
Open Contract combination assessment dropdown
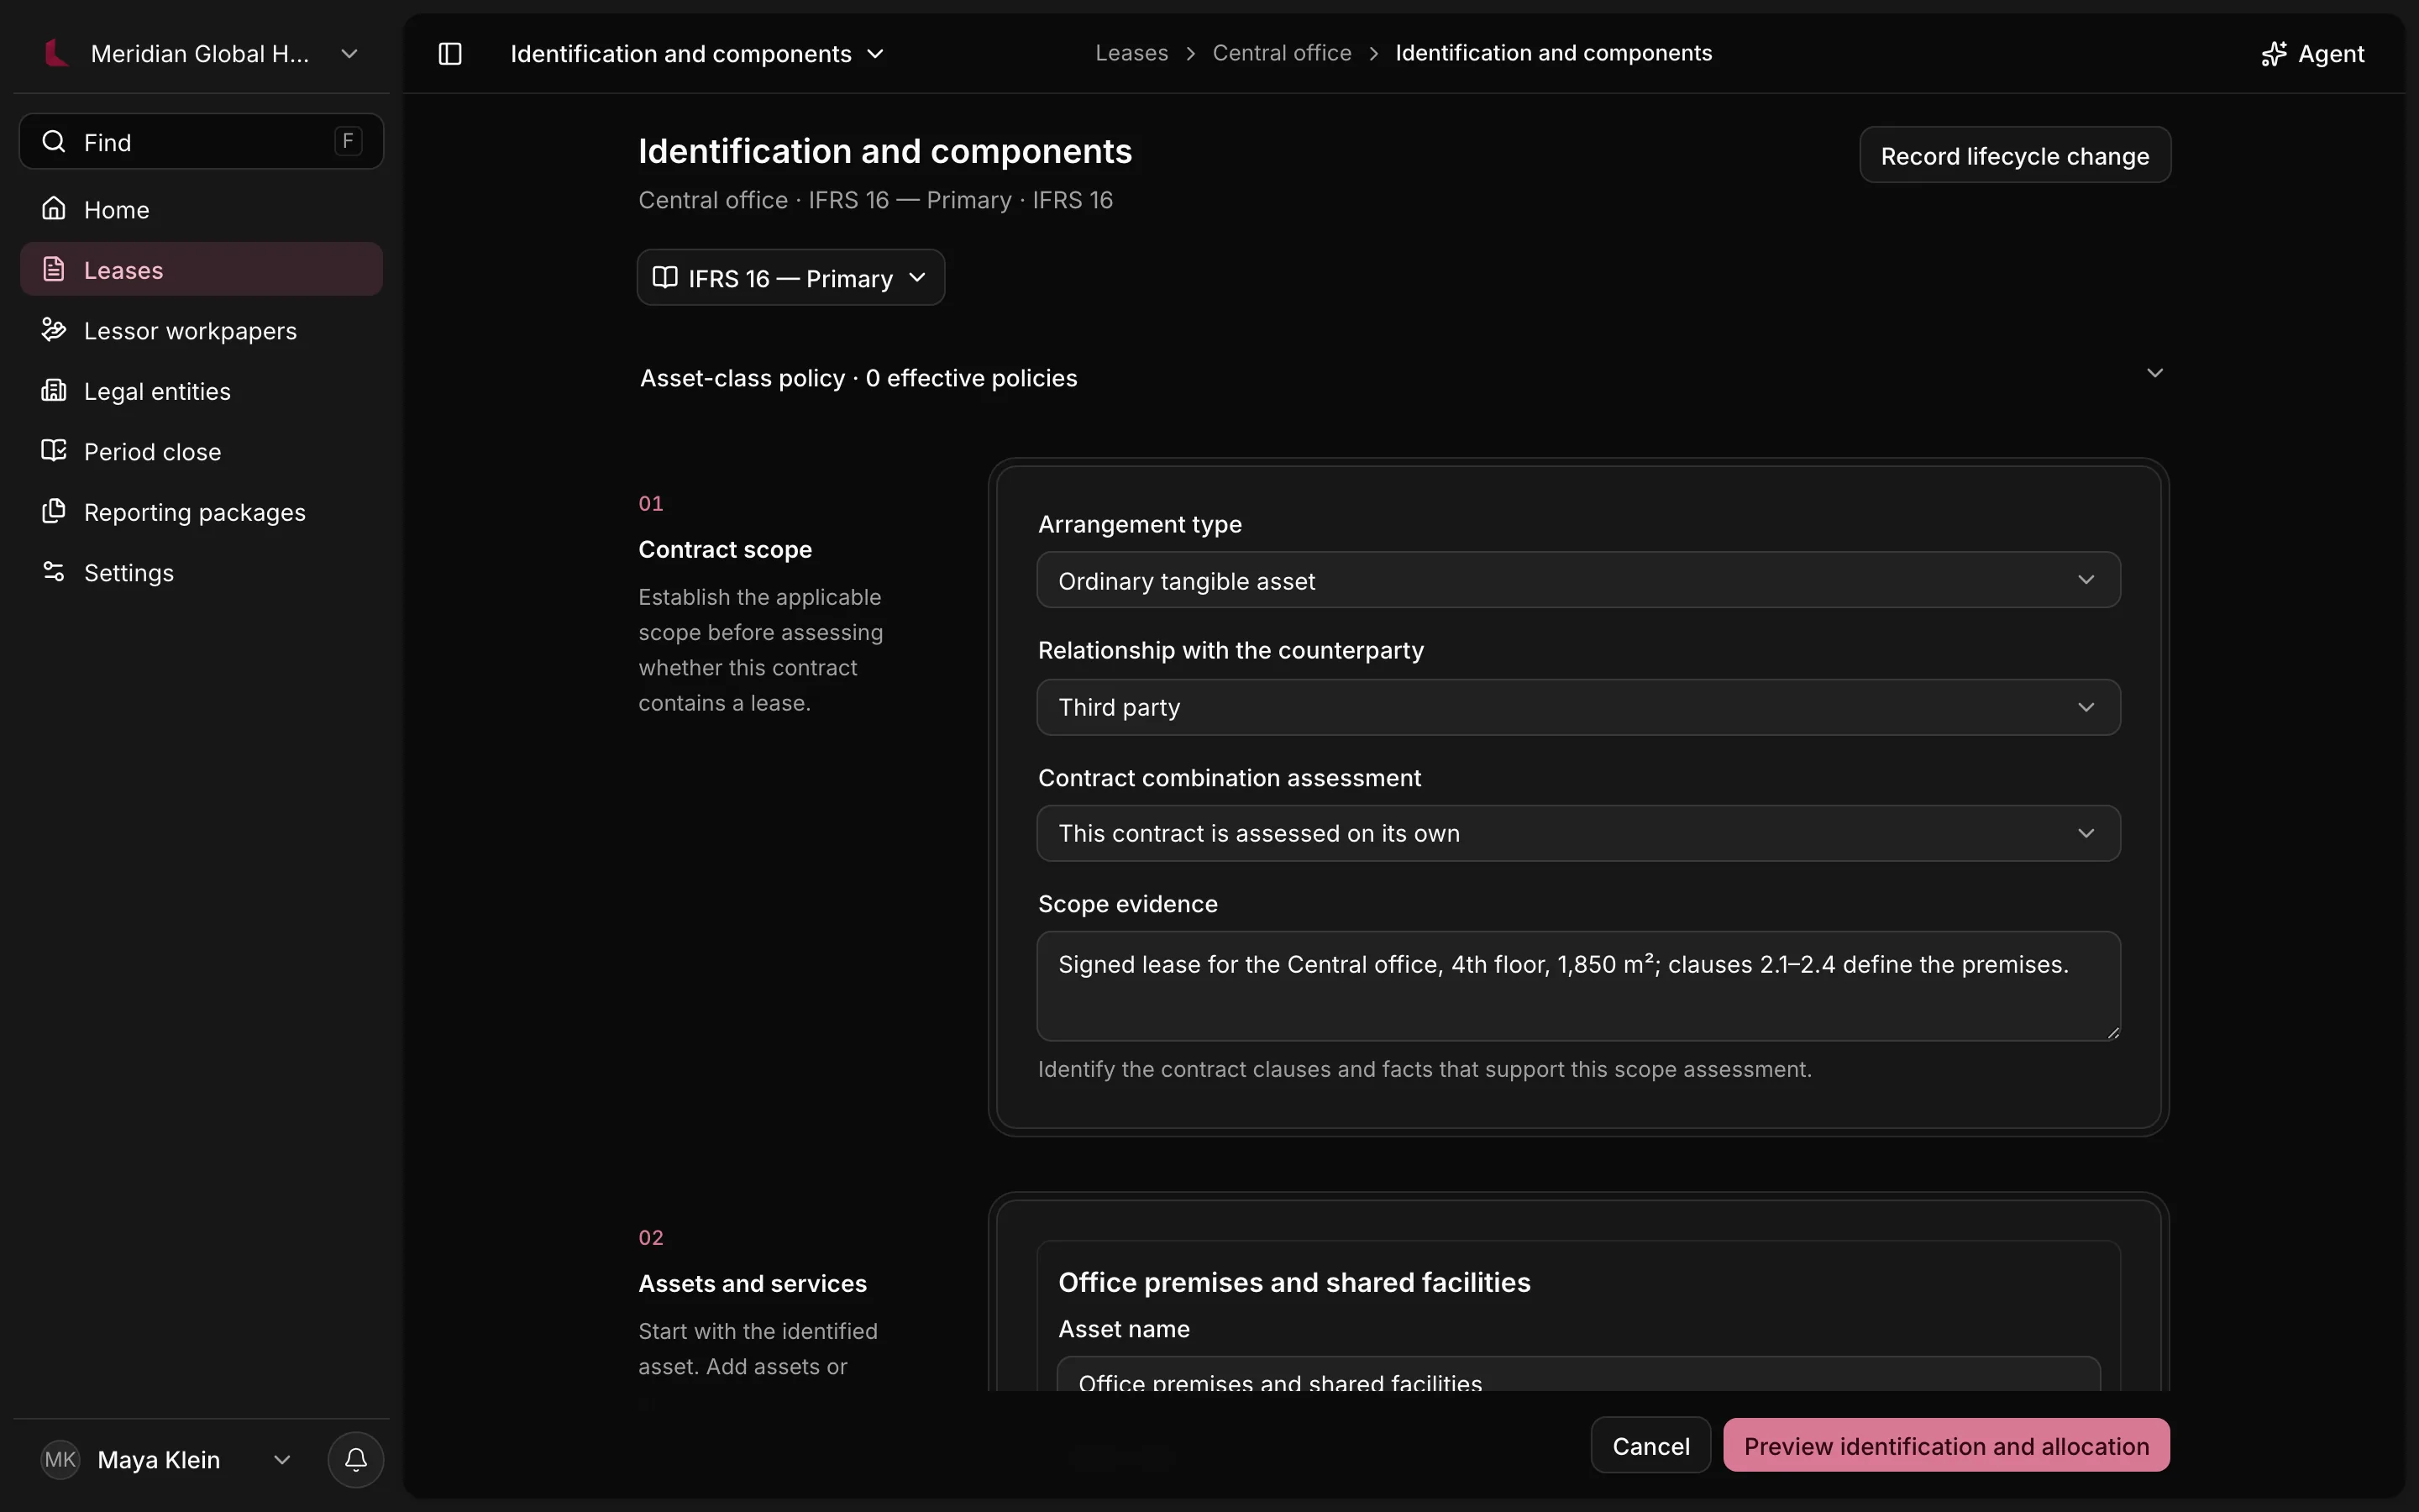click(x=1578, y=833)
